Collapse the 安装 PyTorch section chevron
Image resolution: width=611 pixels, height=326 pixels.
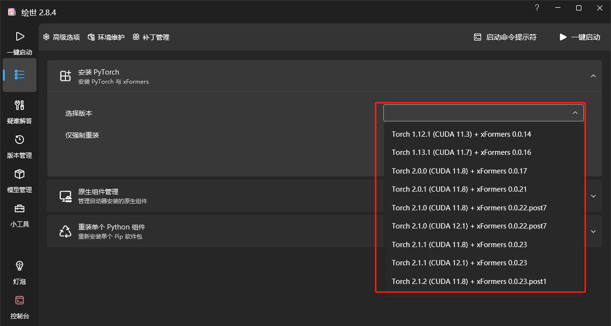[593, 76]
